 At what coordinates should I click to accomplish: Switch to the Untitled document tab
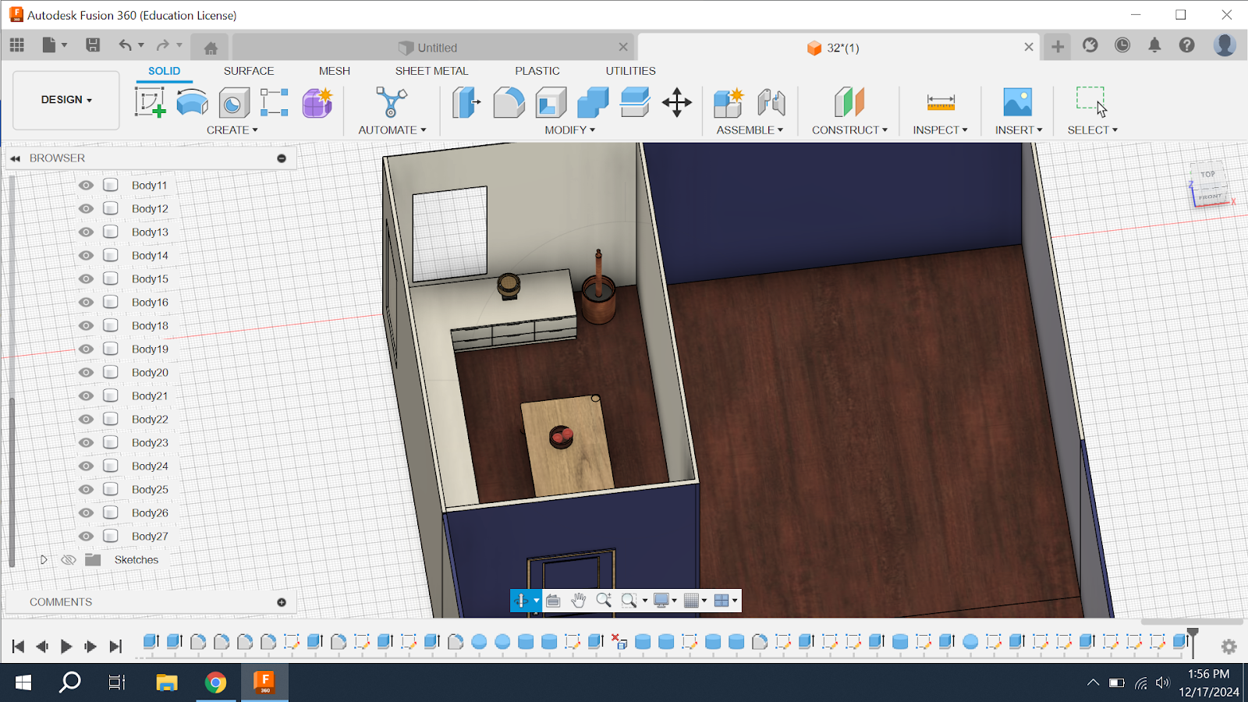(x=434, y=48)
